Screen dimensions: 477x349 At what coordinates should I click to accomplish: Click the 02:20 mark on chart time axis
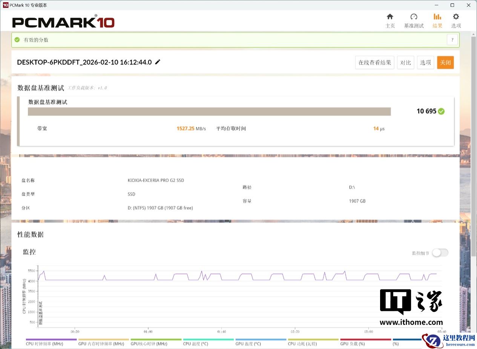(295, 332)
